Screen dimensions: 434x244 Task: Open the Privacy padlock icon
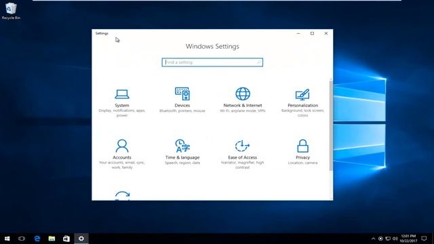coord(302,146)
